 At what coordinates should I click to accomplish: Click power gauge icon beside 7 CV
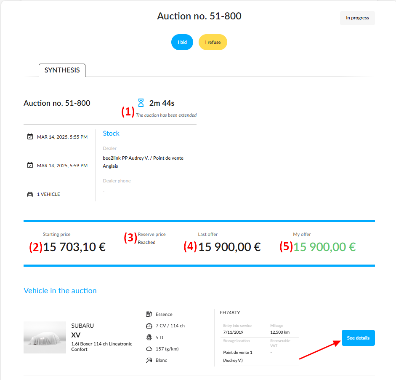pos(149,326)
